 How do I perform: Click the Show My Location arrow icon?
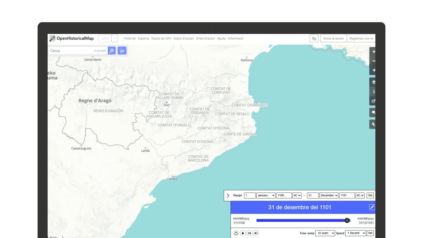pos(373,70)
